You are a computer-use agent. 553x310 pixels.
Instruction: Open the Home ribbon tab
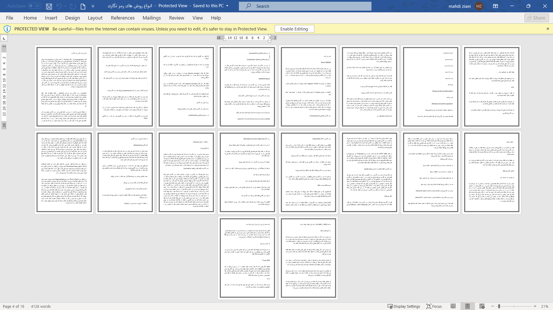pos(30,18)
